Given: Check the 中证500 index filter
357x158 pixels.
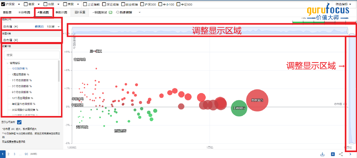Looking at the screenshot, I should (x=179, y=4).
